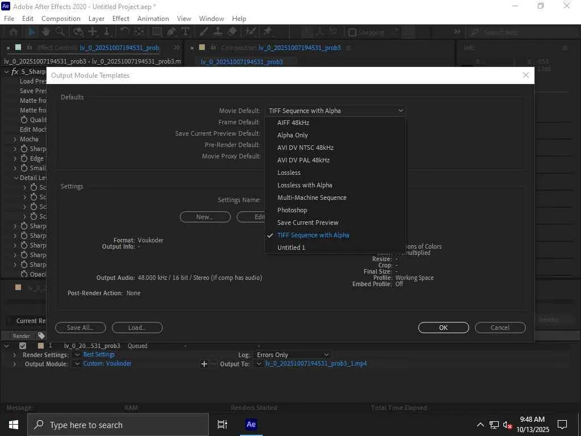581x436 pixels.
Task: Click OK in Output Module Templates
Action: click(443, 328)
